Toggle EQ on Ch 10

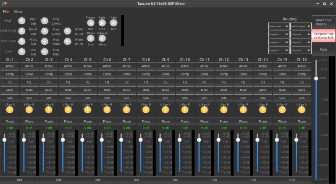185,82
